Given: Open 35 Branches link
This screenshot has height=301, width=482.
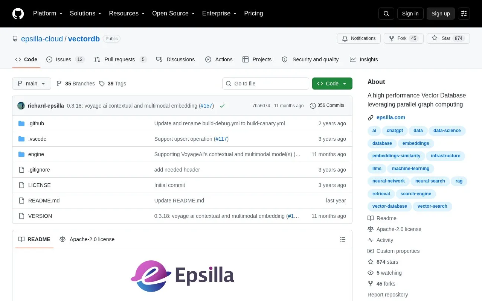Looking at the screenshot, I should pyautogui.click(x=76, y=84).
